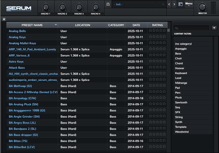Select the 'BA 8bitfwap [GI]' preset
This screenshot has height=153, width=219.
coord(20,86)
